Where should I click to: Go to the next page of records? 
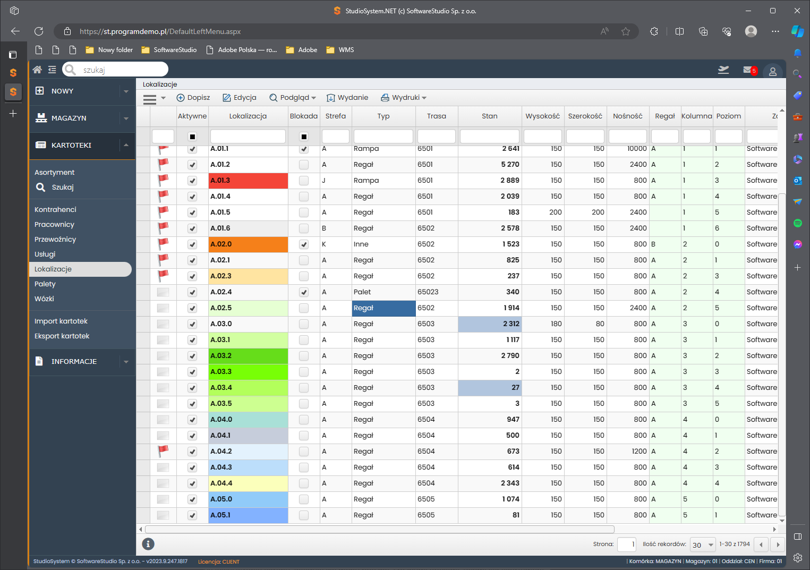778,545
